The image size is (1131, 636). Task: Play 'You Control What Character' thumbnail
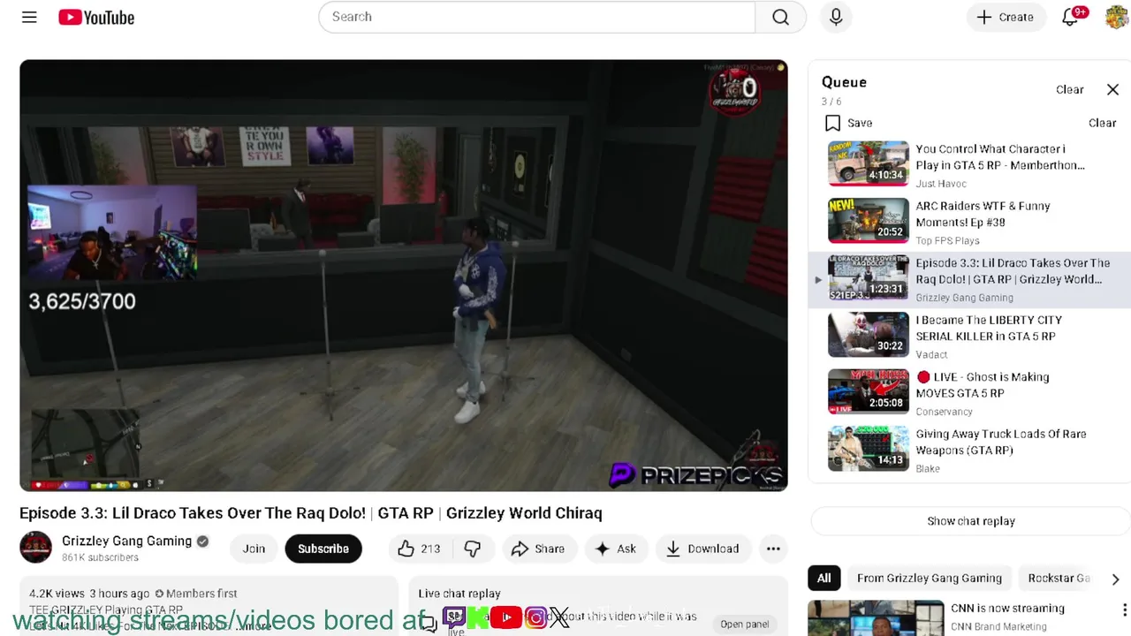[x=868, y=163]
